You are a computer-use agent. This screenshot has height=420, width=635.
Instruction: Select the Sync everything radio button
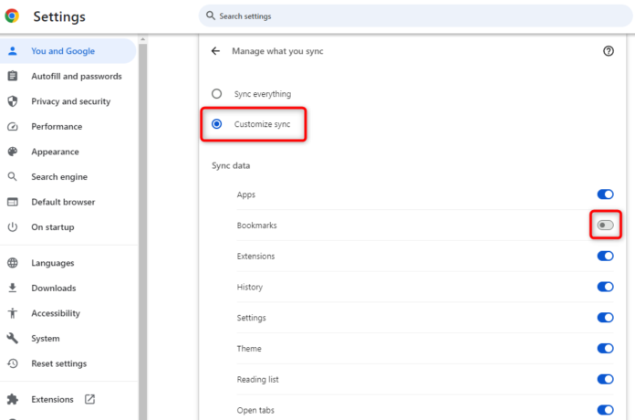pos(216,94)
